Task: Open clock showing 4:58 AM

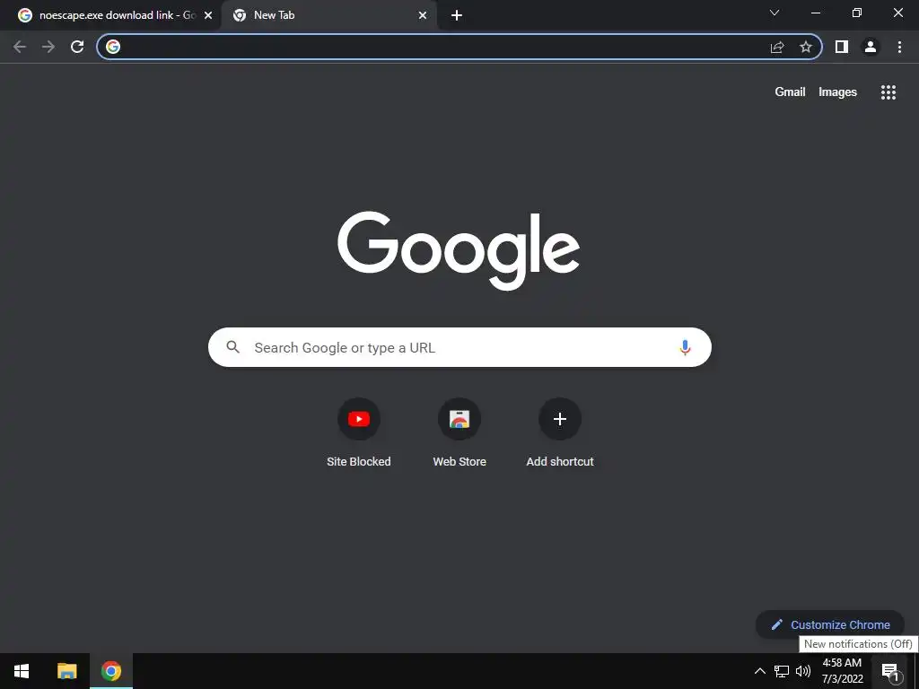Action: pos(842,671)
